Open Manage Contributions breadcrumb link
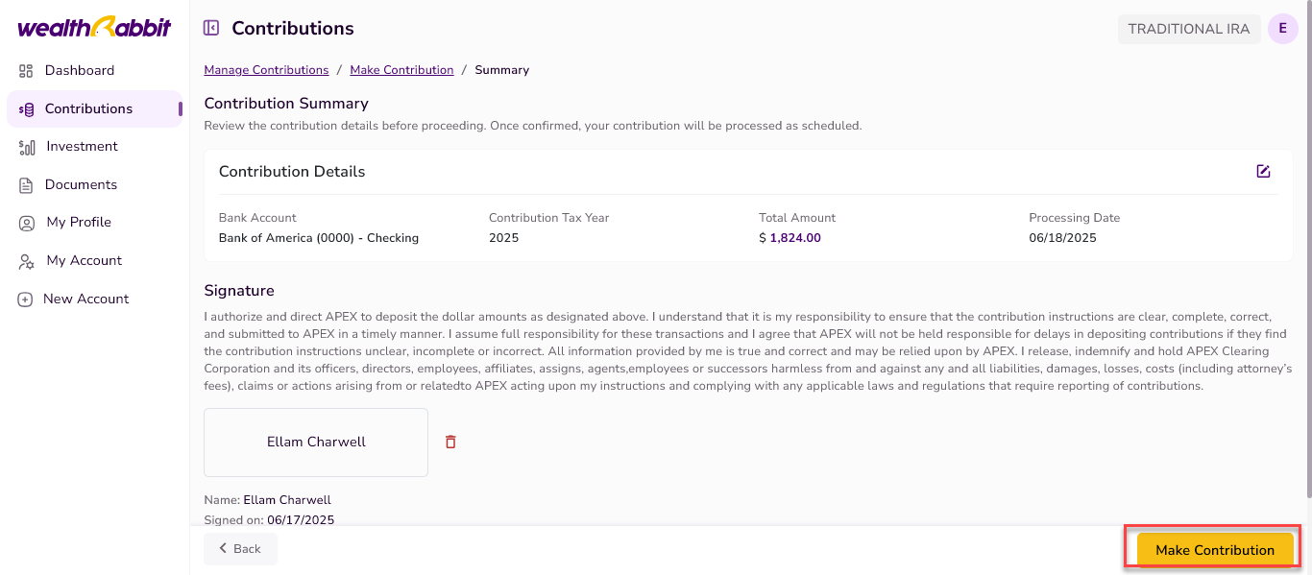 [x=266, y=70]
